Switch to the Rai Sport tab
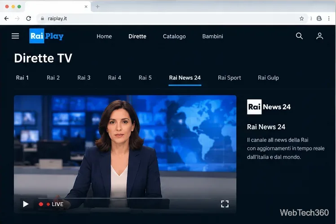The width and height of the screenshot is (336, 224). click(229, 78)
